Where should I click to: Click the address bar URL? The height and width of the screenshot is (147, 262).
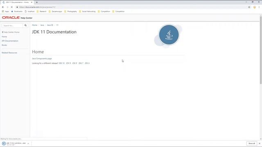click(x=37, y=7)
